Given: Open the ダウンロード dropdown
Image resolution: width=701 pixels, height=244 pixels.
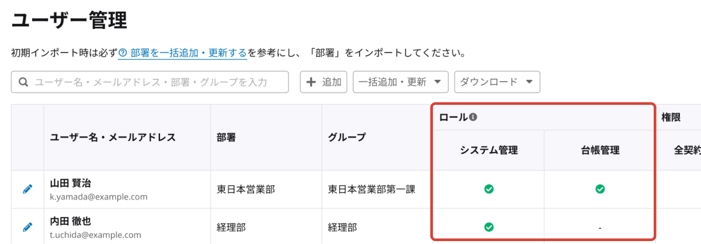Looking at the screenshot, I should click(497, 82).
